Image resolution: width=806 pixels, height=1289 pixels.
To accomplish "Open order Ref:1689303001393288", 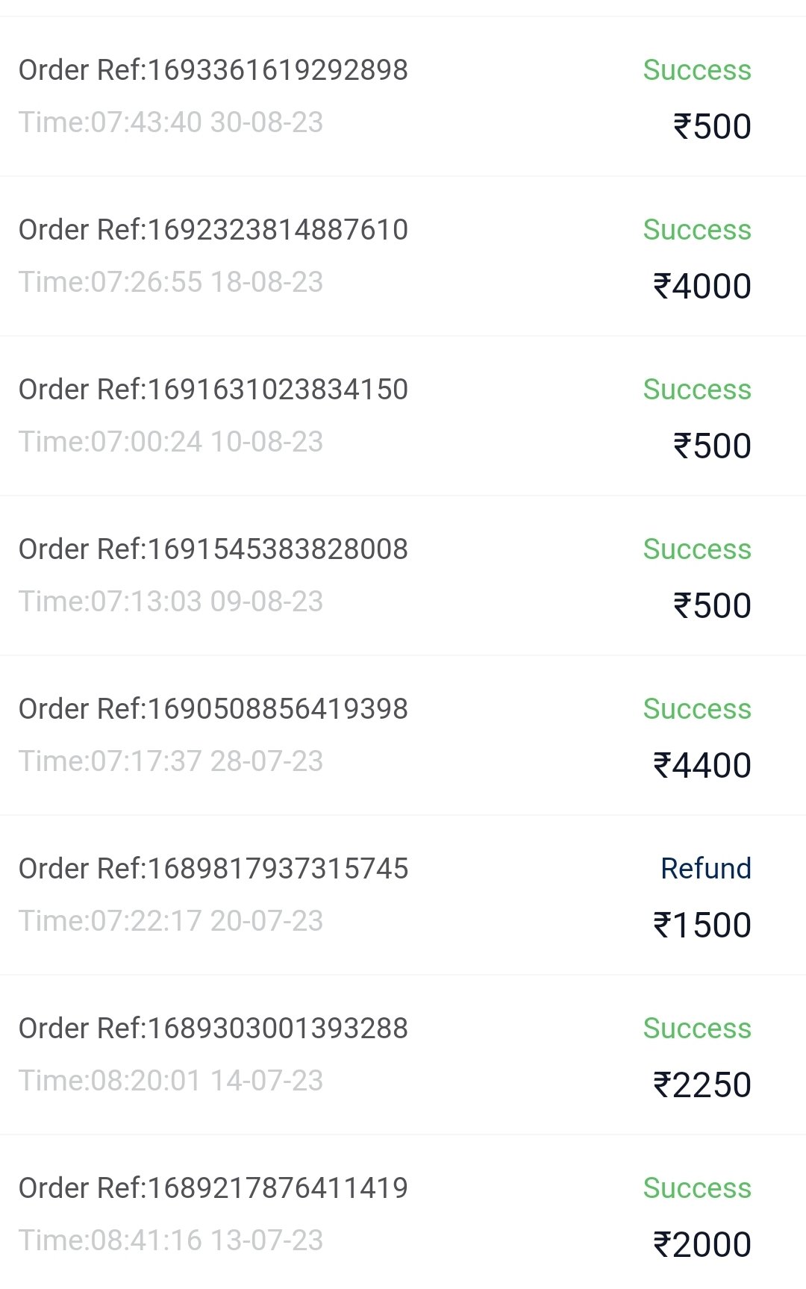I will click(x=403, y=1055).
